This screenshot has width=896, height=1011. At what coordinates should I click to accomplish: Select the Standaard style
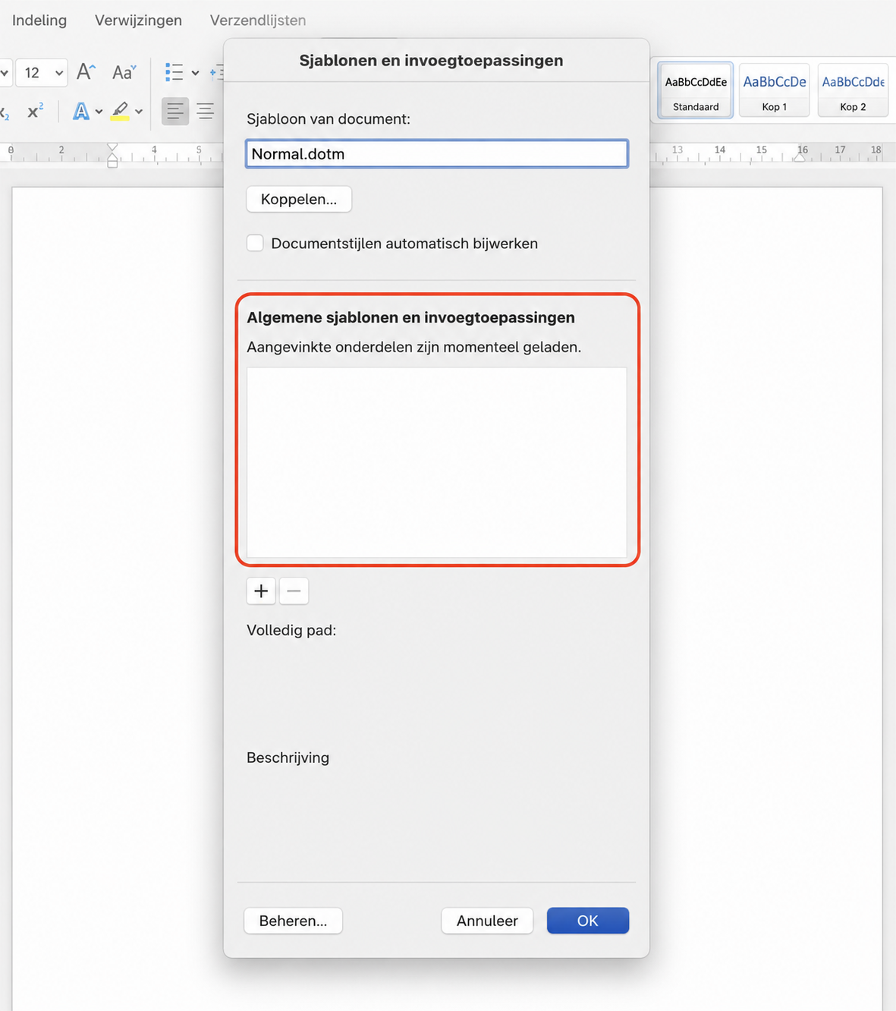click(696, 90)
